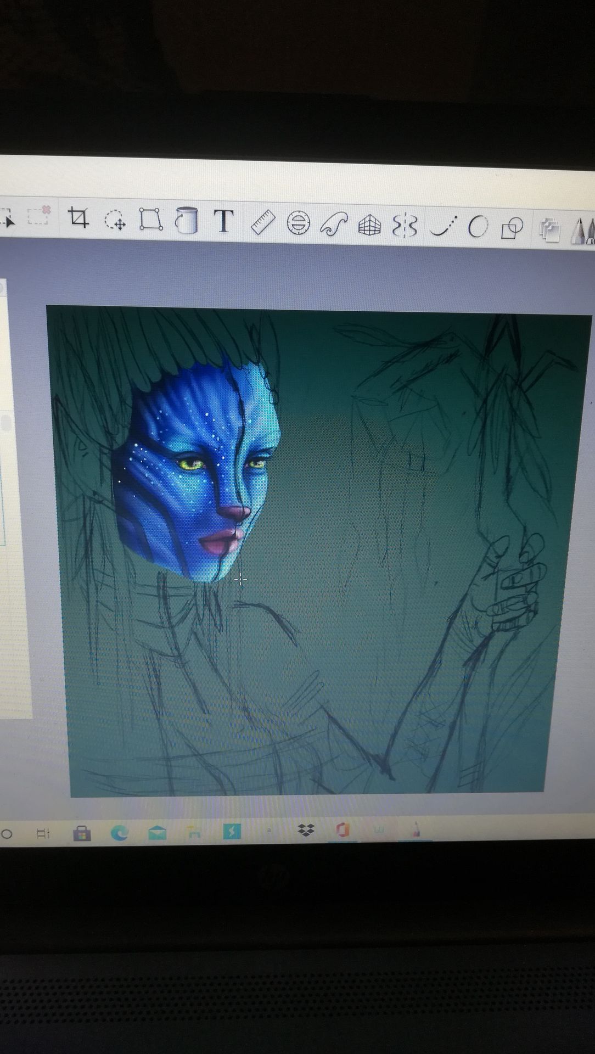The height and width of the screenshot is (1054, 595).
Task: Open Microsoft Store from taskbar
Action: pos(82,834)
